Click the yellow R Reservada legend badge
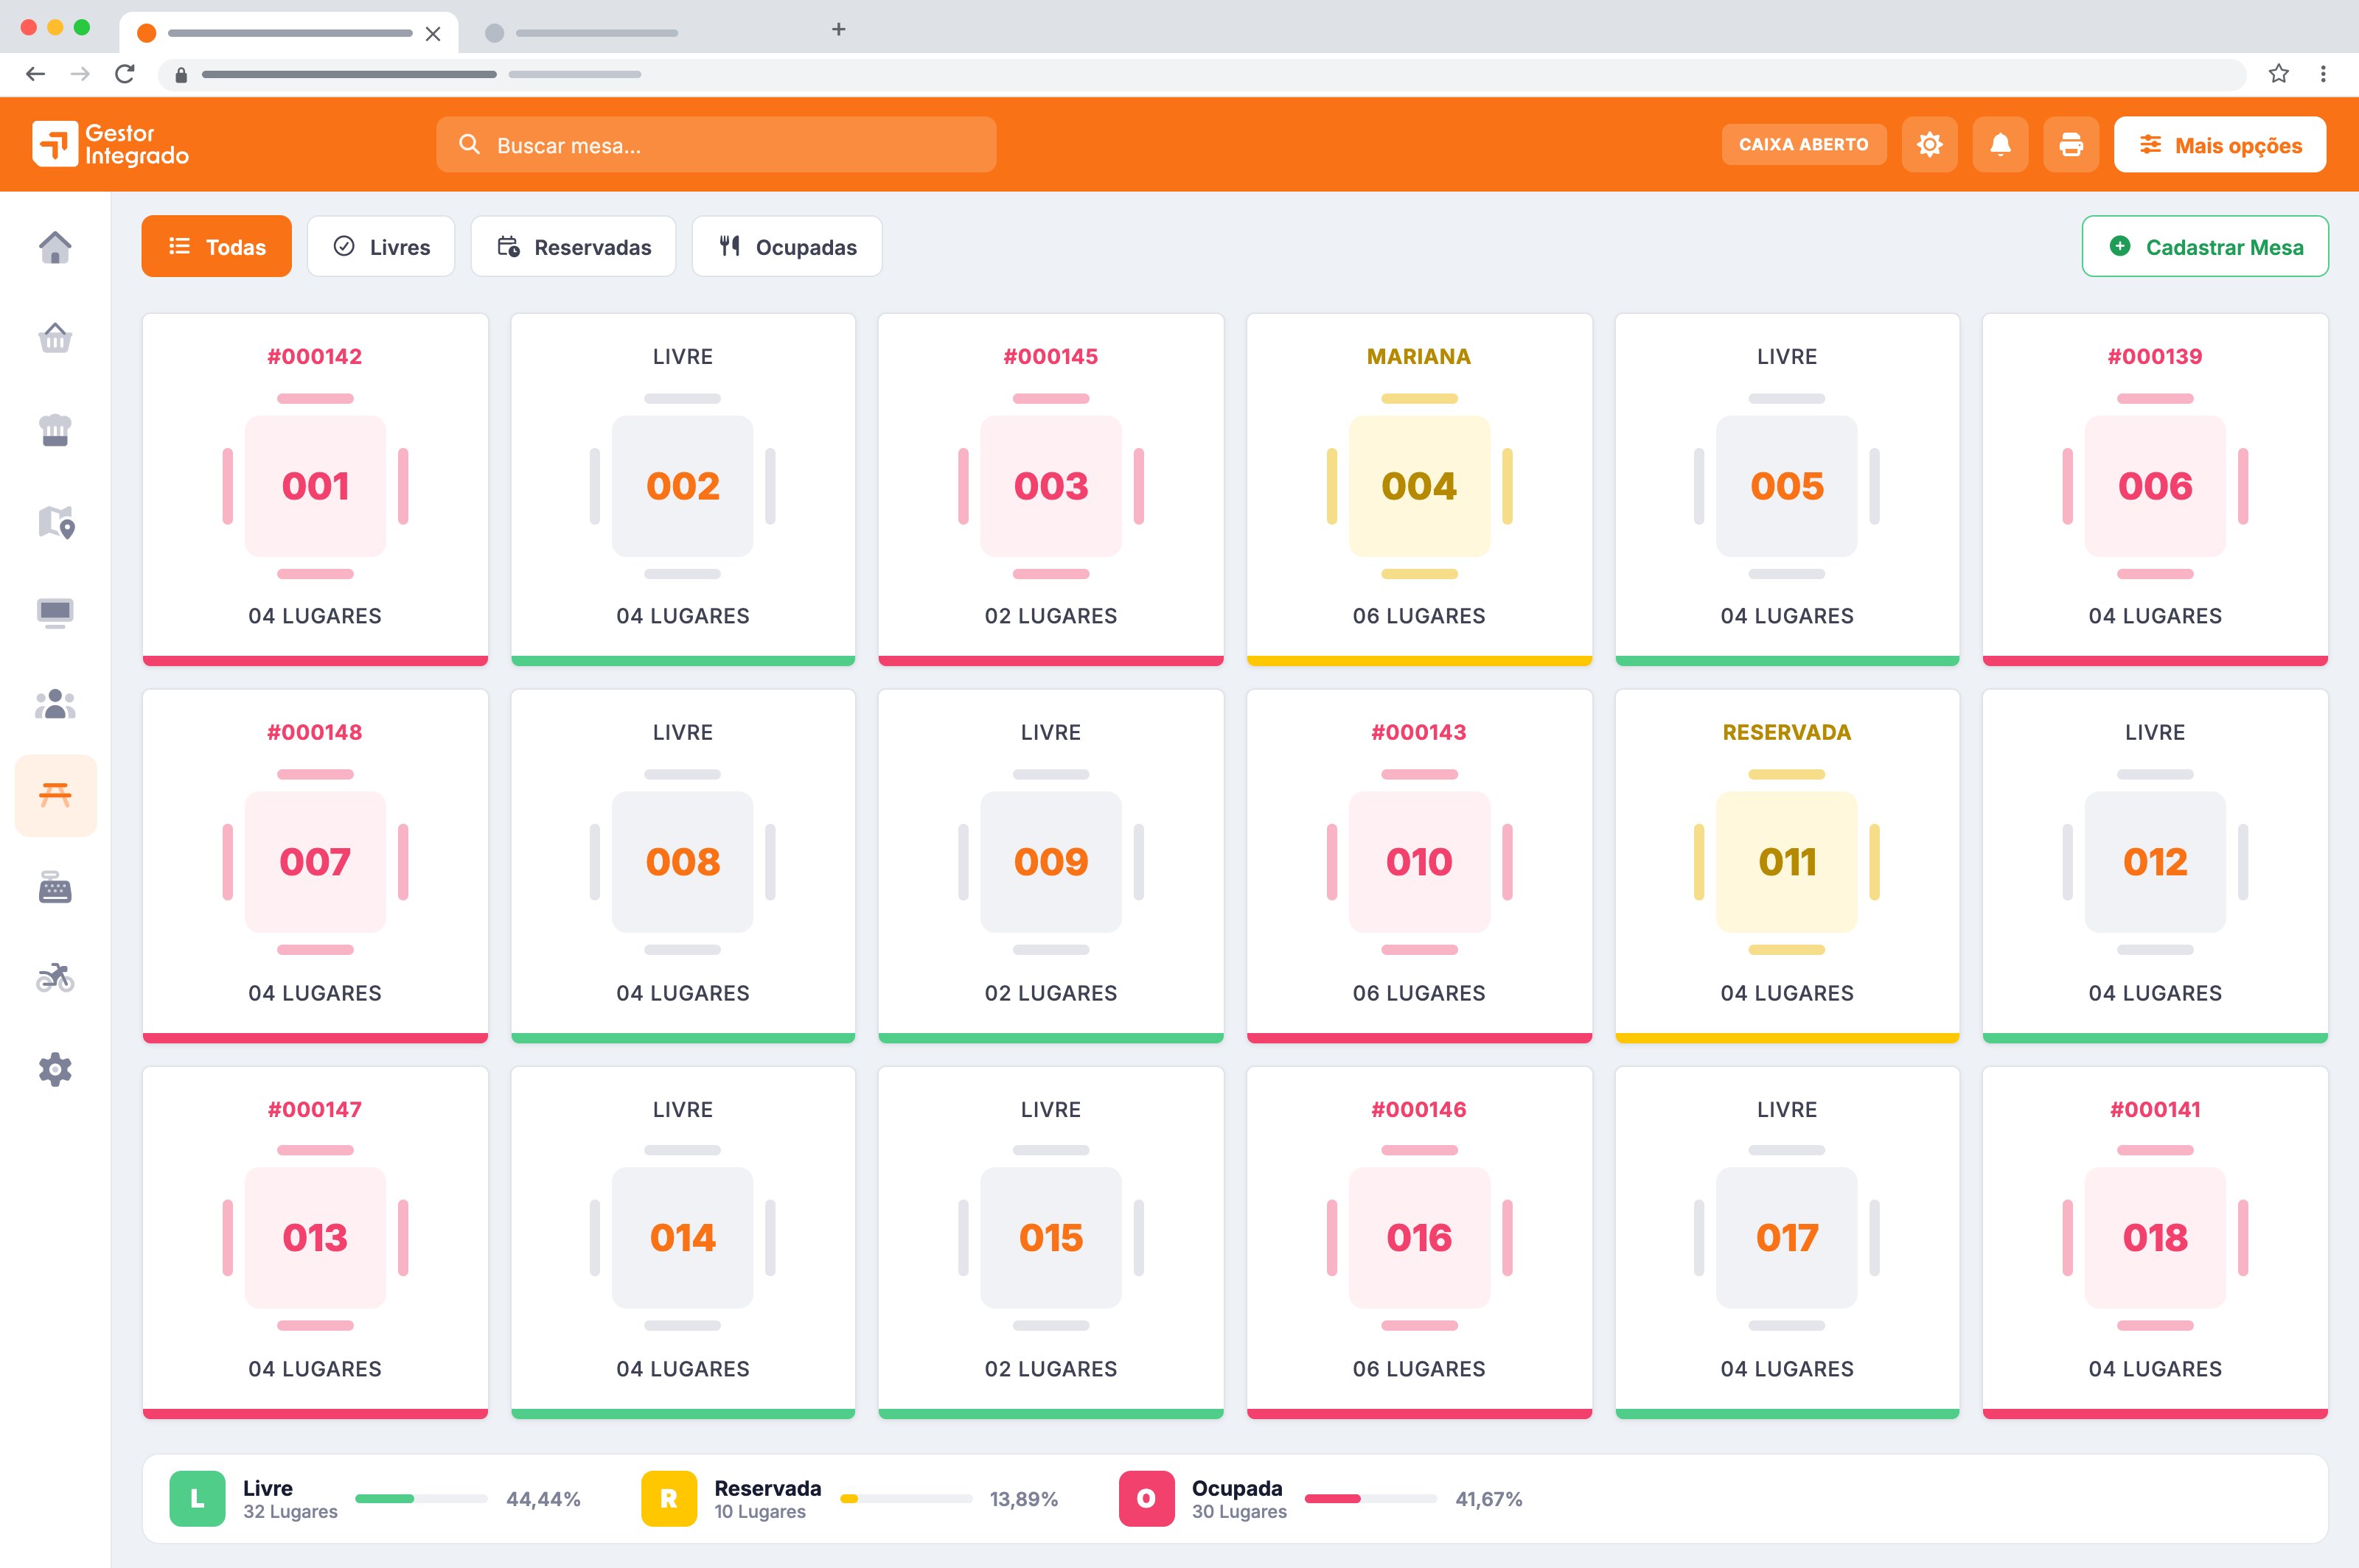 (x=669, y=1499)
